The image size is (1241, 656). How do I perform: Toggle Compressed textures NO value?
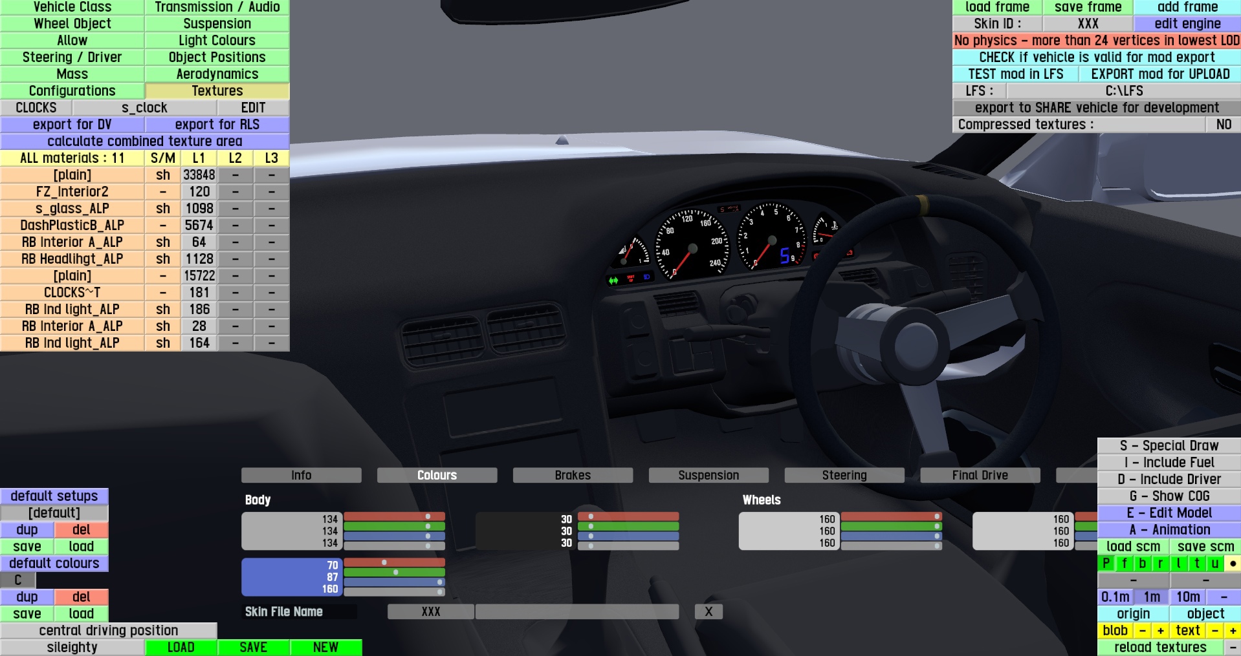[x=1224, y=124]
